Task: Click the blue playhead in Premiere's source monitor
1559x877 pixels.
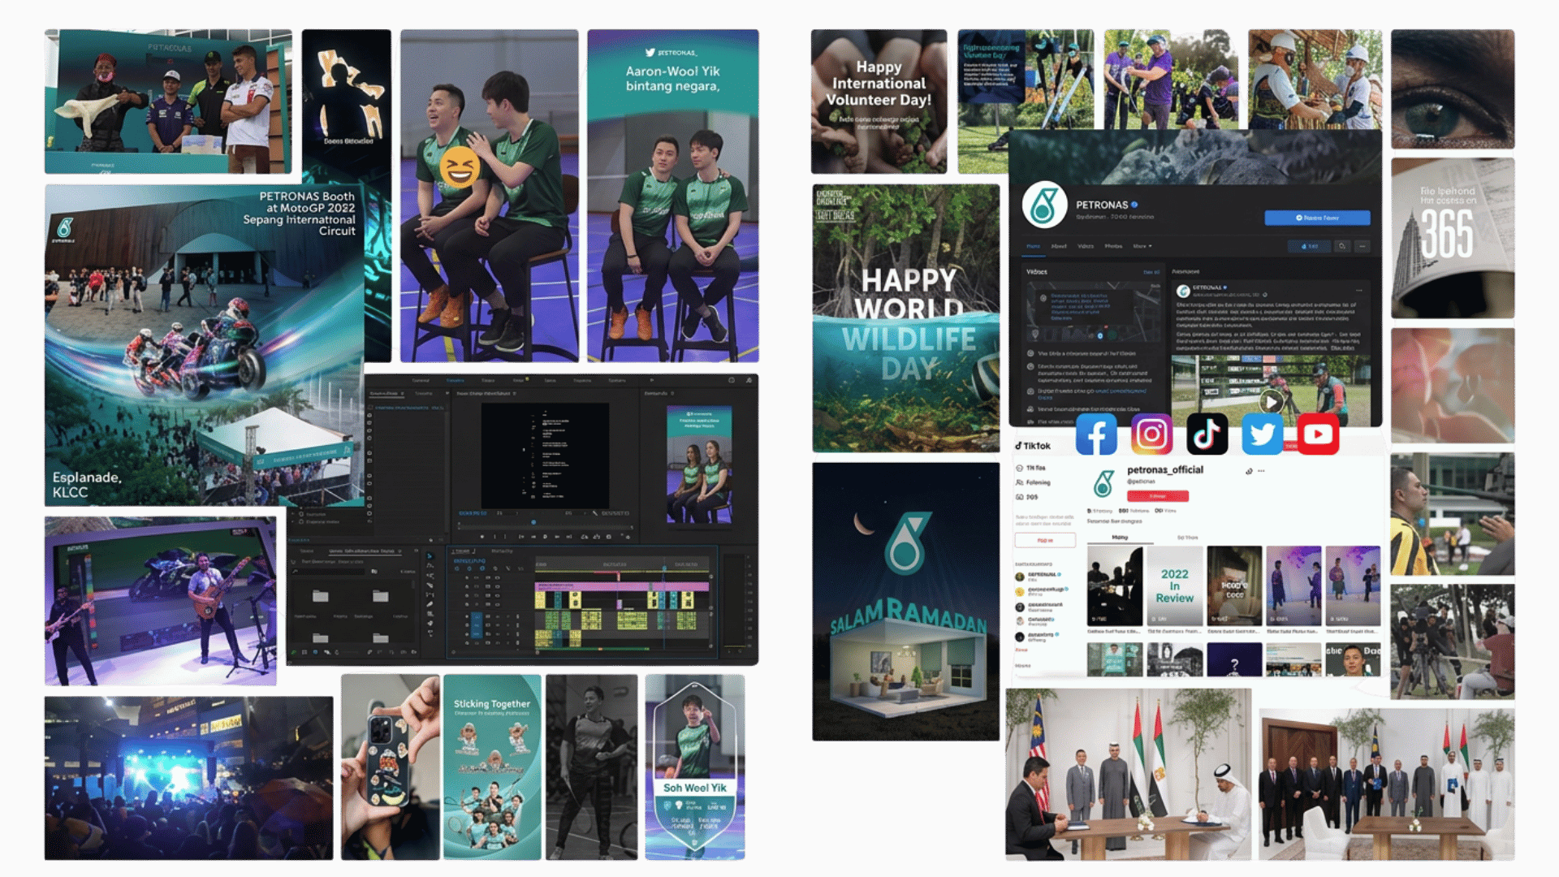Action: tap(533, 522)
